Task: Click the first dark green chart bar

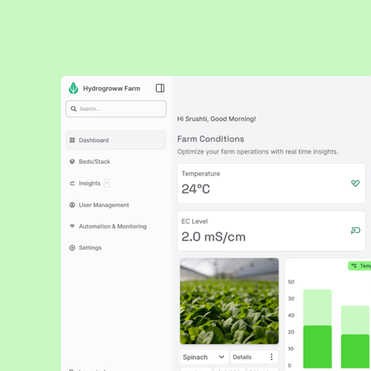Action: 317,346
